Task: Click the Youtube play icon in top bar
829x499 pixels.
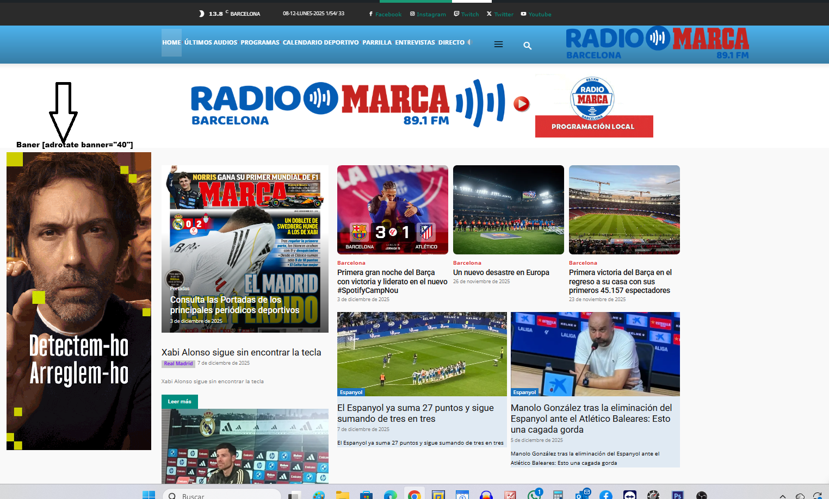Action: [x=523, y=14]
